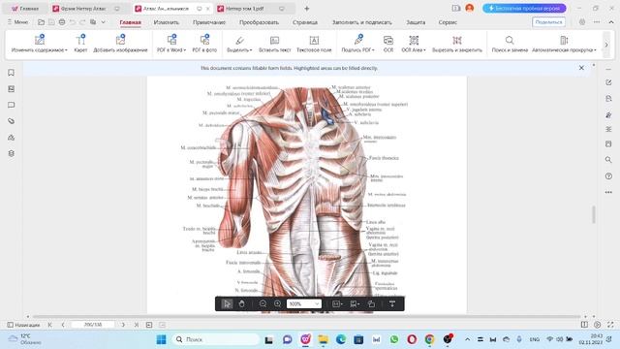Open the Изменить содержимое tool

tap(39, 44)
